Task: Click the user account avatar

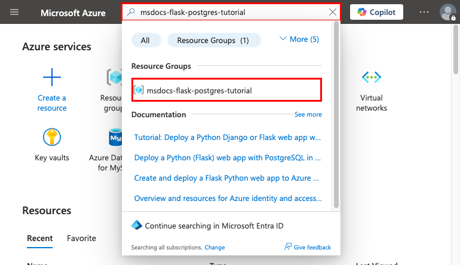Action: (447, 12)
